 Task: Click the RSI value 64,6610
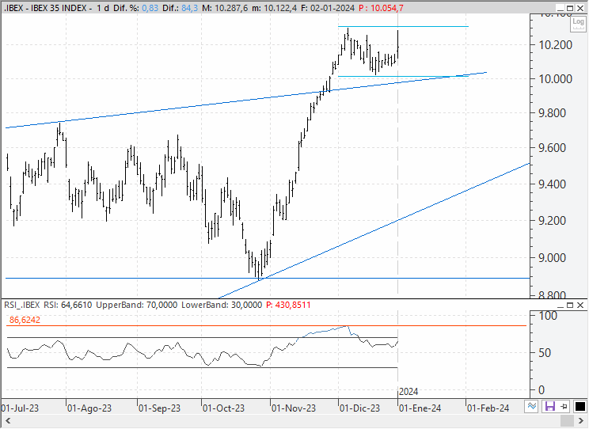pos(76,305)
